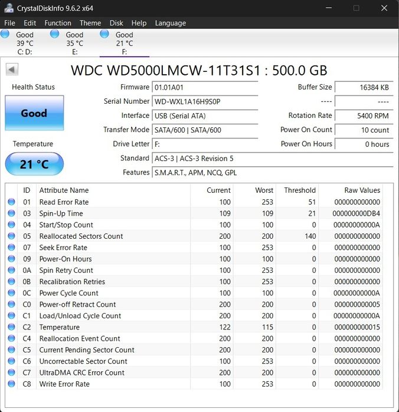
Task: Click the Good health status button
Action: (34, 113)
